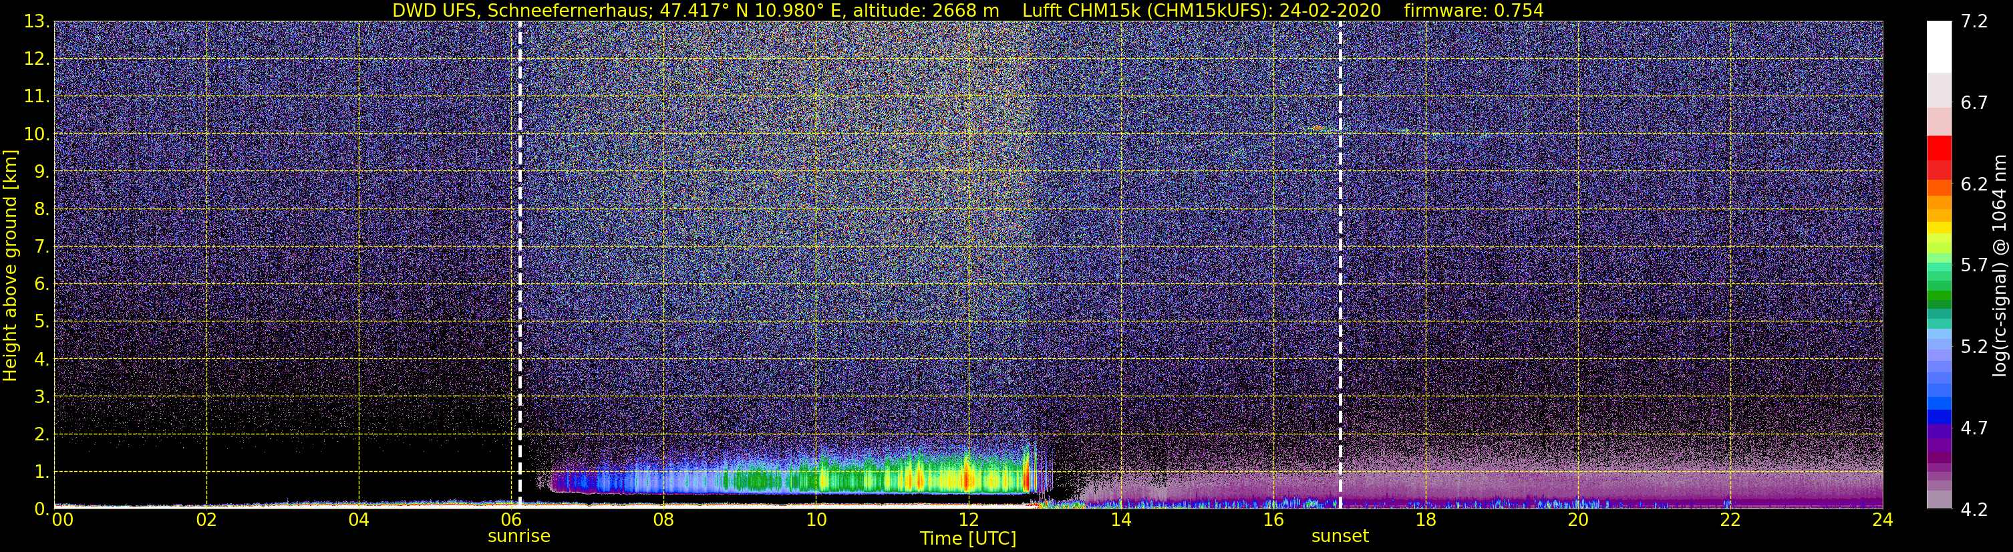Click the time tick label '20'
The height and width of the screenshot is (552, 2013).
(1578, 520)
